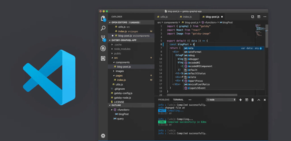The height and width of the screenshot is (141, 291).
Task: Click the 'src' breadcrumb segment
Action: (x=159, y=23)
